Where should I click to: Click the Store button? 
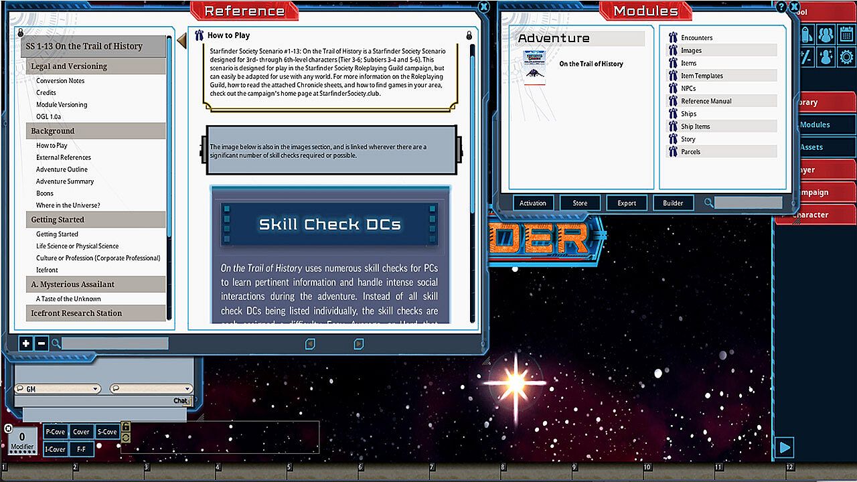(580, 203)
